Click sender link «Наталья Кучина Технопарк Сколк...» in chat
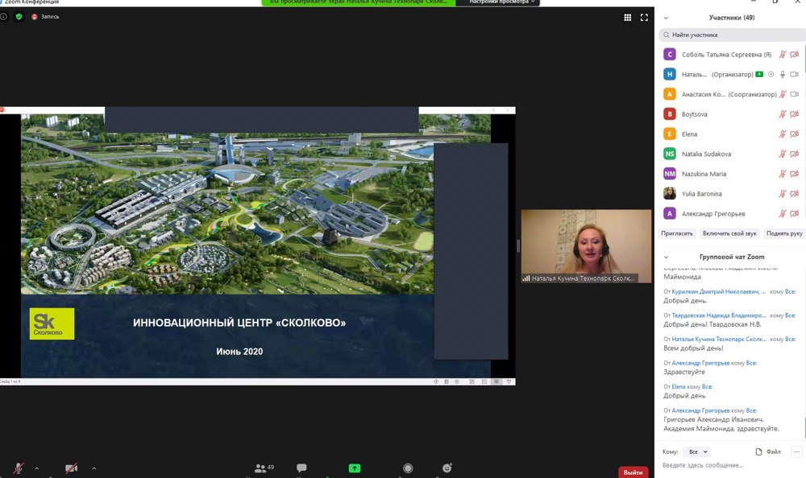The image size is (806, 478). (719, 339)
